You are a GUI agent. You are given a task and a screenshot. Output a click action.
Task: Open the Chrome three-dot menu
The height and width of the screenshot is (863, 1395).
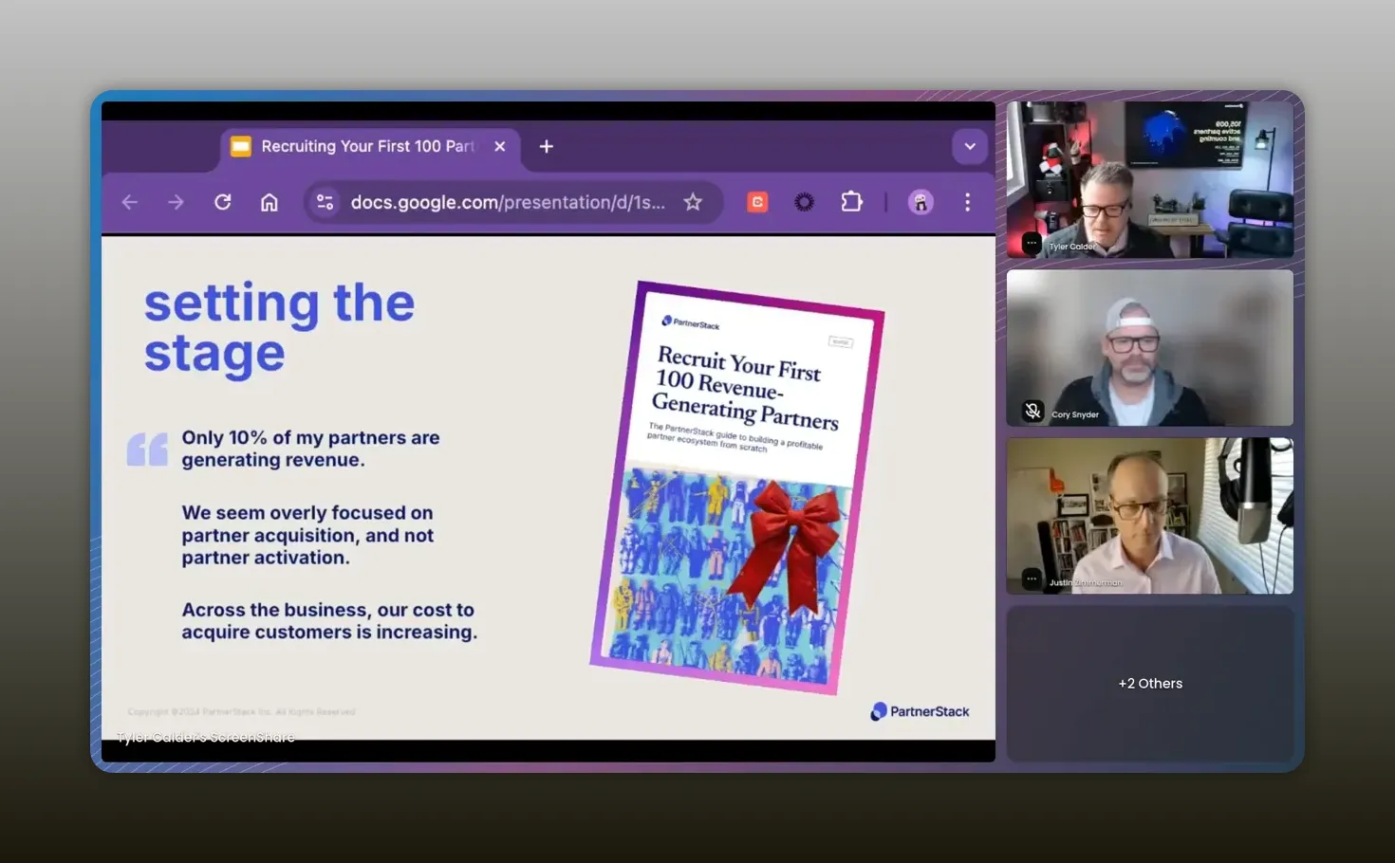(x=967, y=202)
